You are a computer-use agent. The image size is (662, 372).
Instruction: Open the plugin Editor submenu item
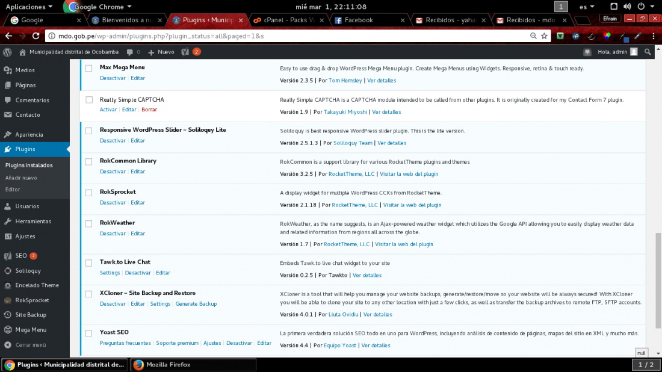pos(13,190)
